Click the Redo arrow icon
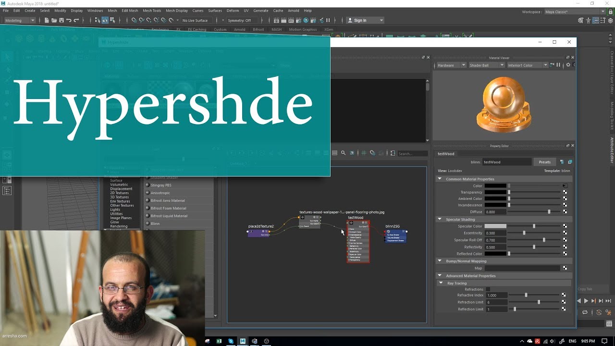Viewport: 615px width, 346px height. [x=76, y=20]
